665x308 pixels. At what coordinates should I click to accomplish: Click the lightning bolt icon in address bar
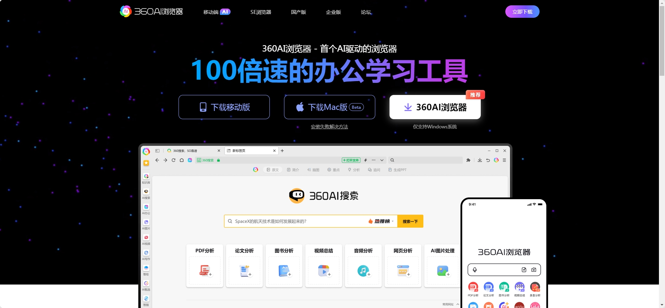click(x=366, y=160)
